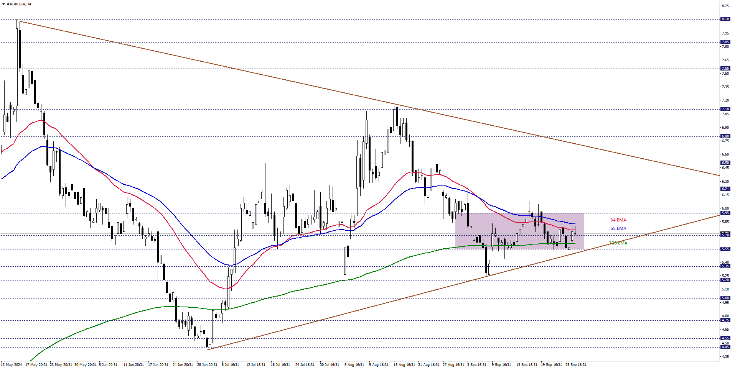Click the highlighted 5.55 price level tag
Image resolution: width=735 pixels, height=369 pixels.
click(725, 249)
